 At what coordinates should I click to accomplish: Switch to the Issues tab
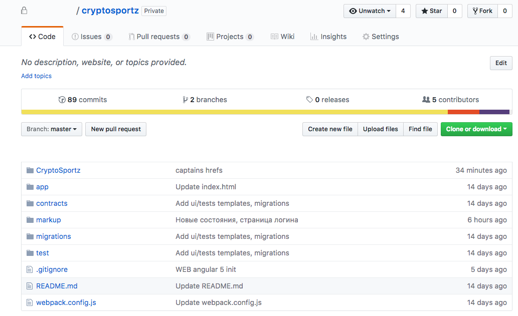(x=92, y=37)
